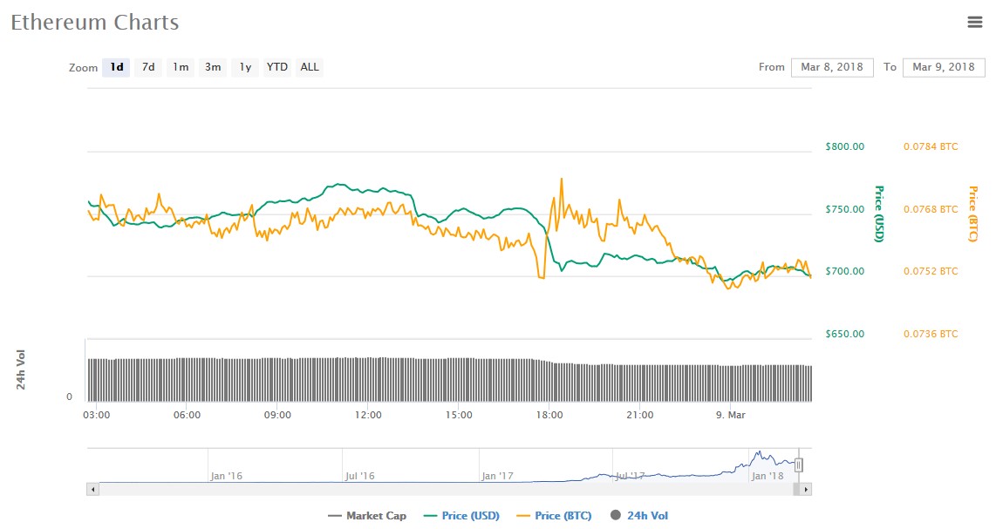Image resolution: width=996 pixels, height=529 pixels.
Task: Edit the From date field
Action: coord(832,67)
